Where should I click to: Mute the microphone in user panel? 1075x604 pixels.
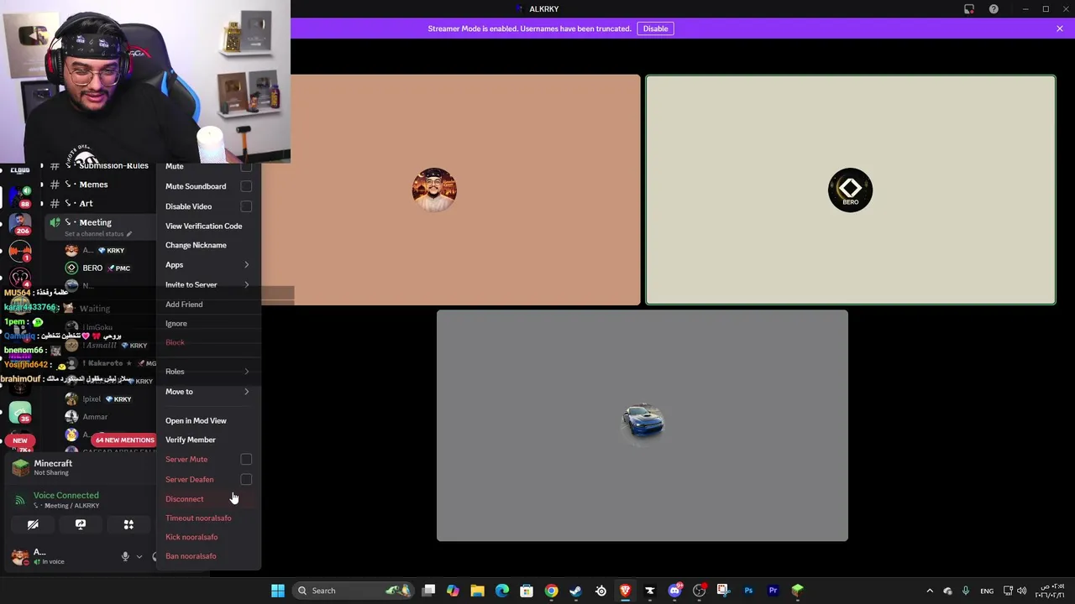[x=125, y=556]
